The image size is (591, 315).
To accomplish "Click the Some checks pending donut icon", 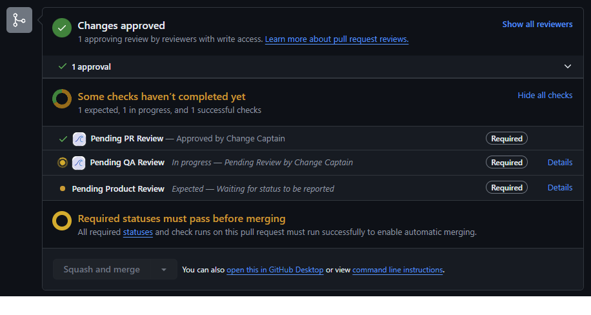I will 62,99.
